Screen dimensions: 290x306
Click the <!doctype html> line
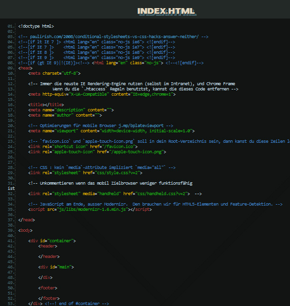click(36, 26)
